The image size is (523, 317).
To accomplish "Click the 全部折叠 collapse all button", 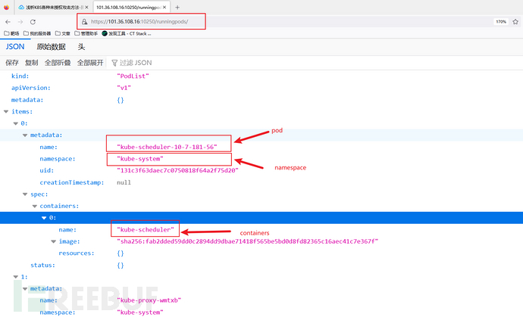I will pyautogui.click(x=58, y=63).
